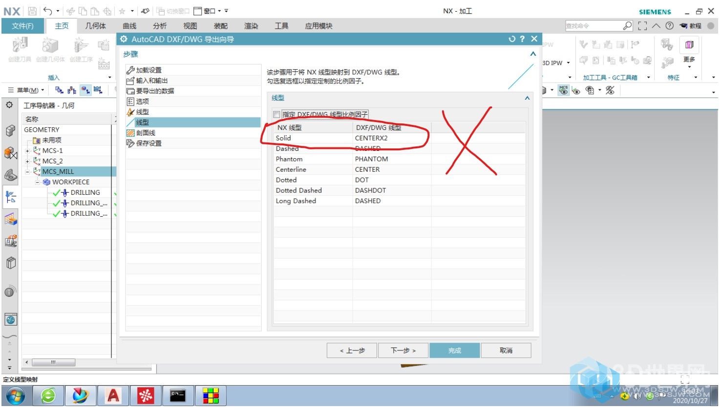Click the 上一步 back button
Screen dimensions: 723x410
[352, 350]
